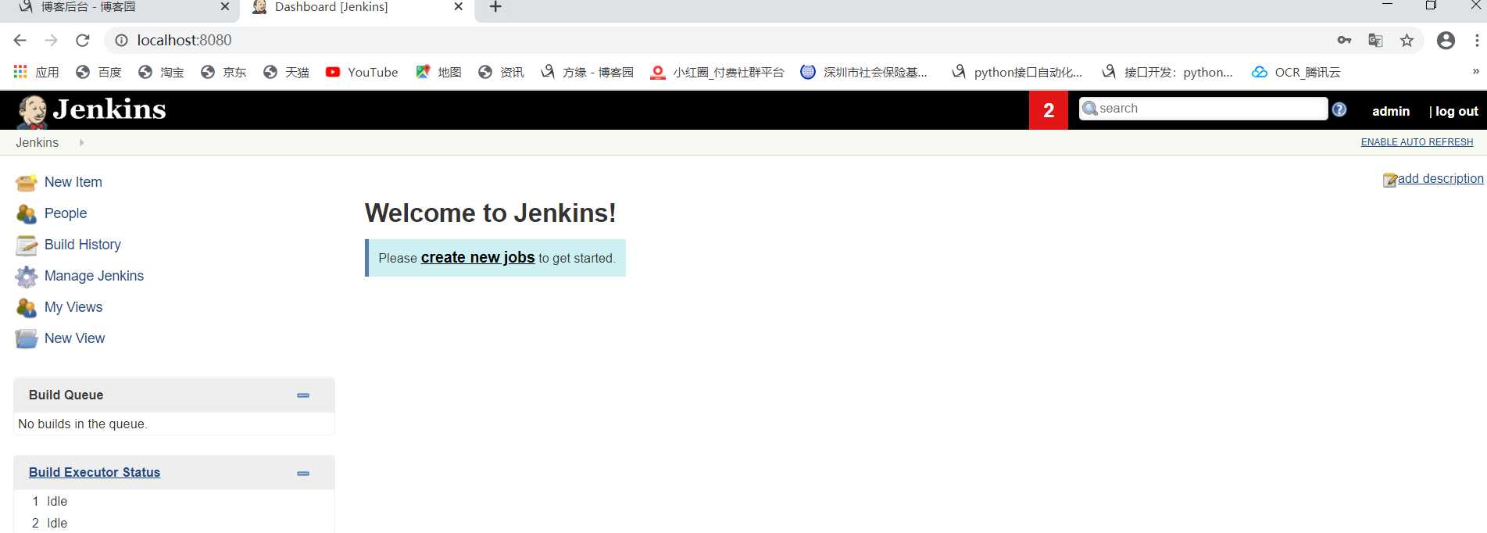Open the 淘宝 bookmark
Viewport: 1487px width, 533px height.
[x=161, y=72]
